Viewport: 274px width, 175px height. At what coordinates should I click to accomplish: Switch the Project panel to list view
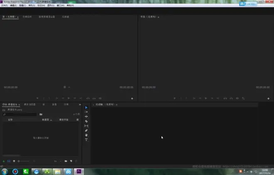tap(9, 161)
